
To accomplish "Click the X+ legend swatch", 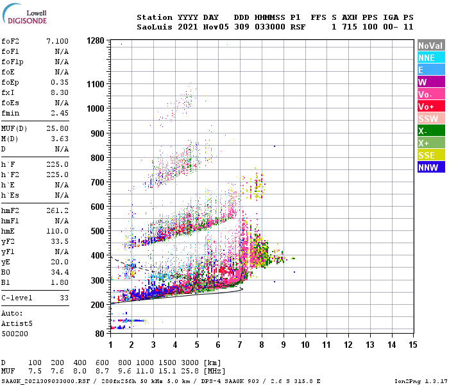I will coord(431,143).
